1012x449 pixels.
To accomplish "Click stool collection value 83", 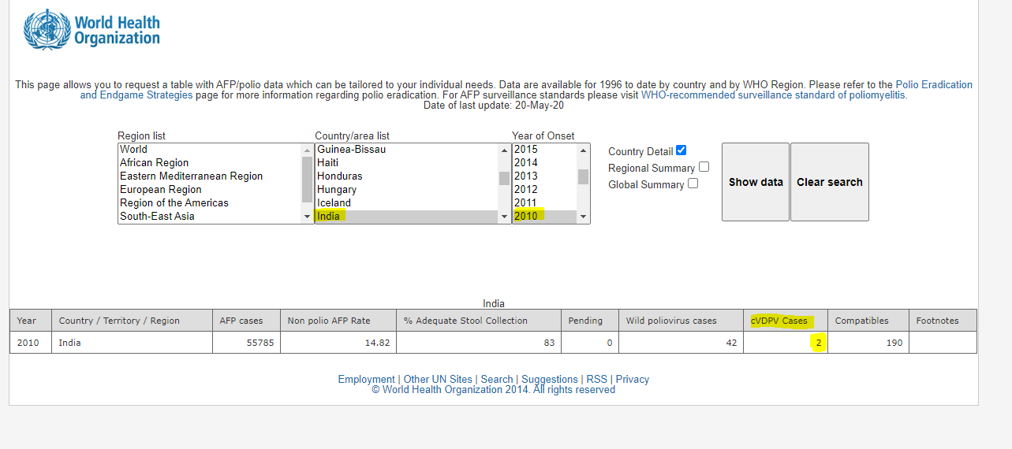I will (479, 343).
